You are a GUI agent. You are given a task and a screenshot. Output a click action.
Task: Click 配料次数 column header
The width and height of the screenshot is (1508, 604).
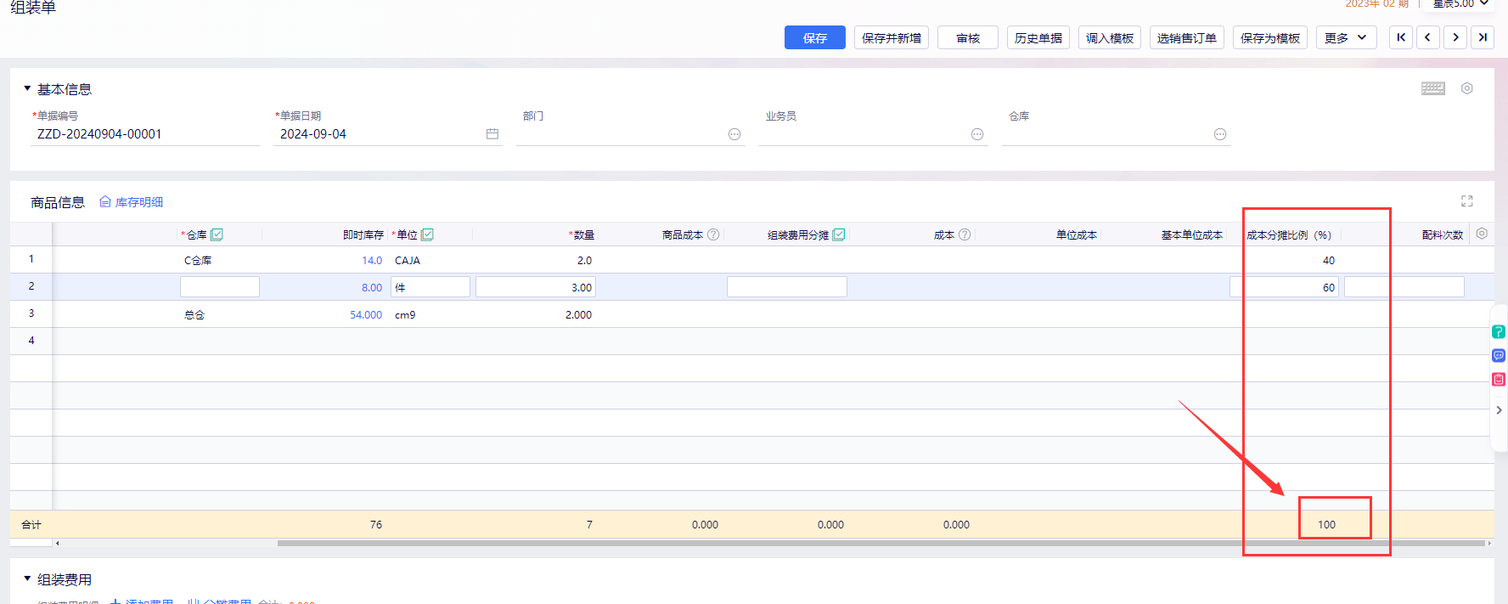click(1443, 235)
